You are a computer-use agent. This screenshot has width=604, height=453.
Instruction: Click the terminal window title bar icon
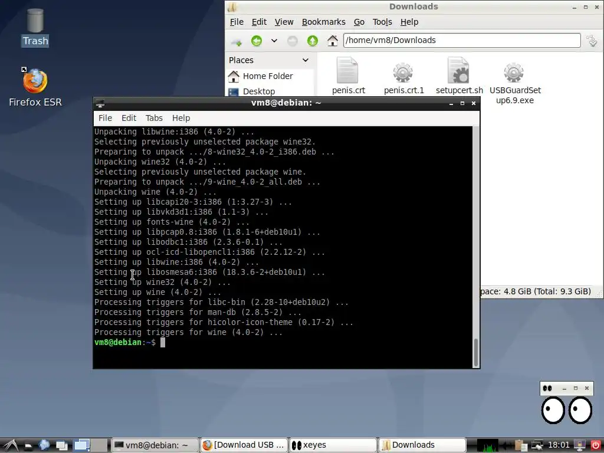click(x=100, y=103)
